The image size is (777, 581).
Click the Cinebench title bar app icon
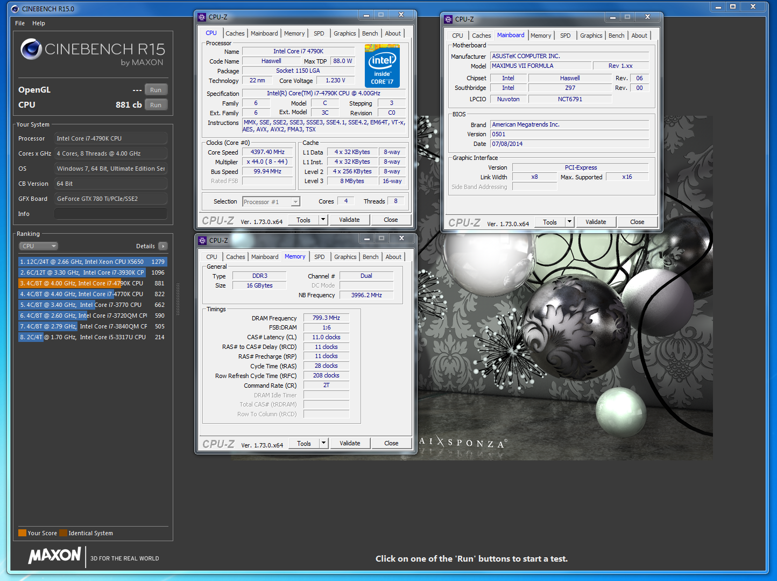point(15,9)
